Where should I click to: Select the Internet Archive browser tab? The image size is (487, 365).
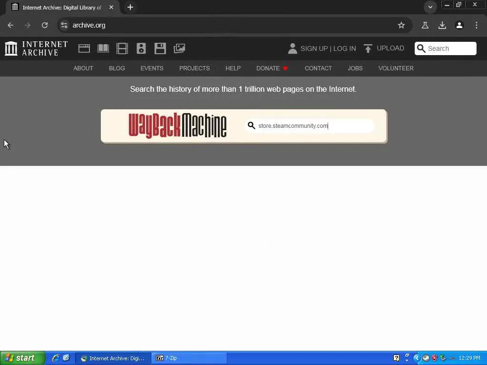(62, 7)
